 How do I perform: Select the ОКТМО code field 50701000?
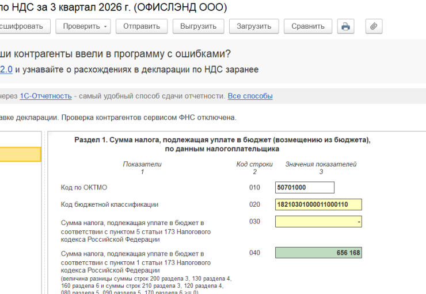305,188
